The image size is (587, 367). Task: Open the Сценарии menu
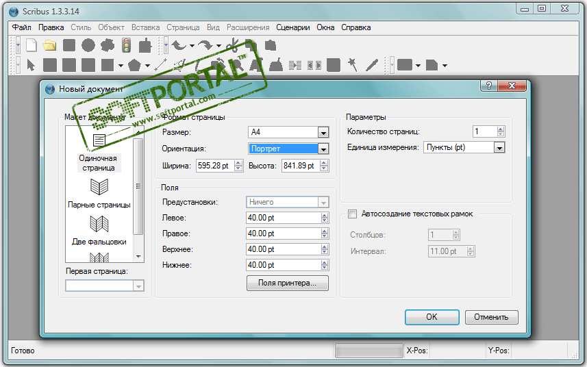coord(293,27)
